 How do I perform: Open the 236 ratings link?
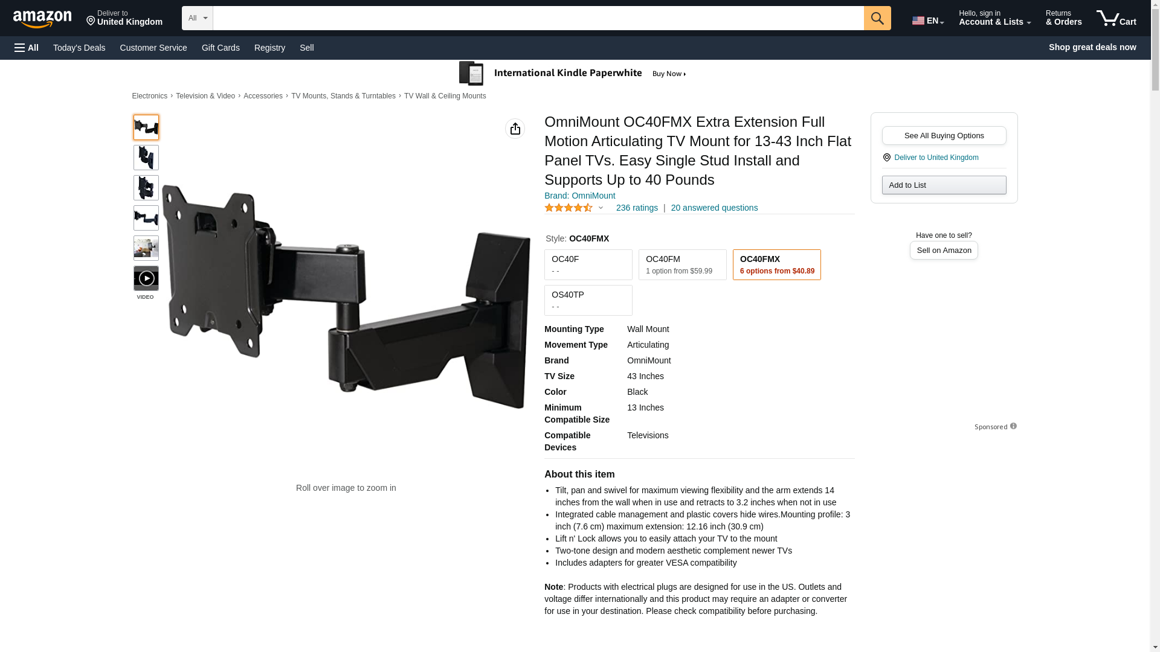(637, 208)
